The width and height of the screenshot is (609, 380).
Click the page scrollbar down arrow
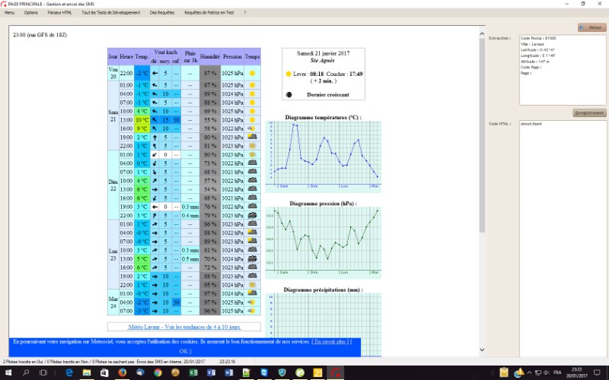tap(482, 350)
